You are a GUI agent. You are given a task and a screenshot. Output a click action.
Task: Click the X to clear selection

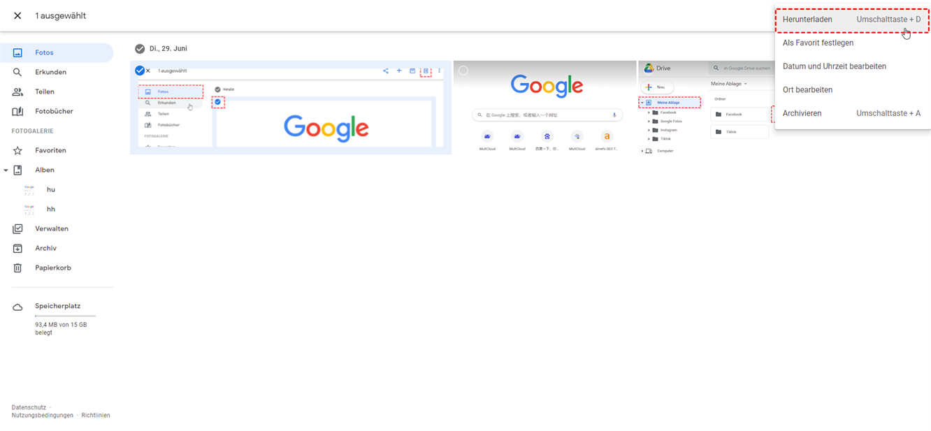[17, 15]
